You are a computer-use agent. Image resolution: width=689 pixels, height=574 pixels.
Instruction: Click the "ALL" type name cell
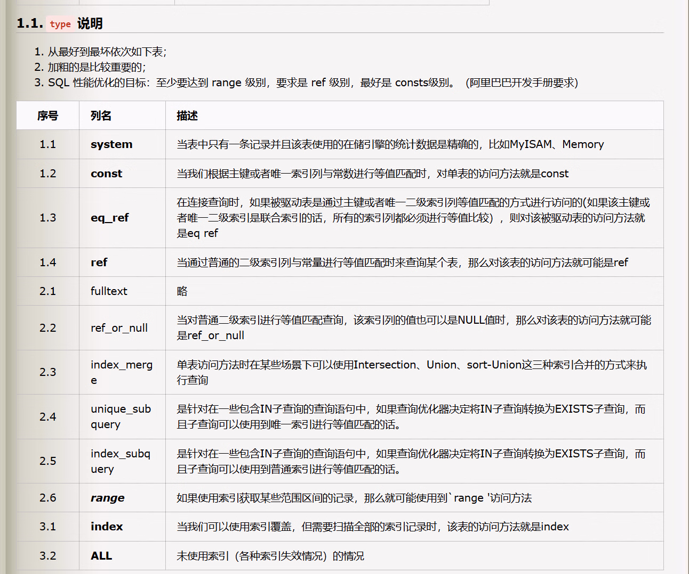(101, 556)
